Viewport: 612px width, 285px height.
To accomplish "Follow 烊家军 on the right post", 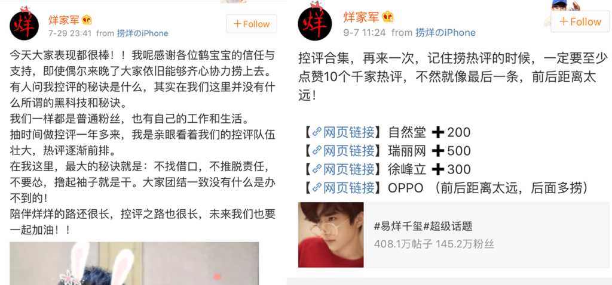I will (x=581, y=21).
